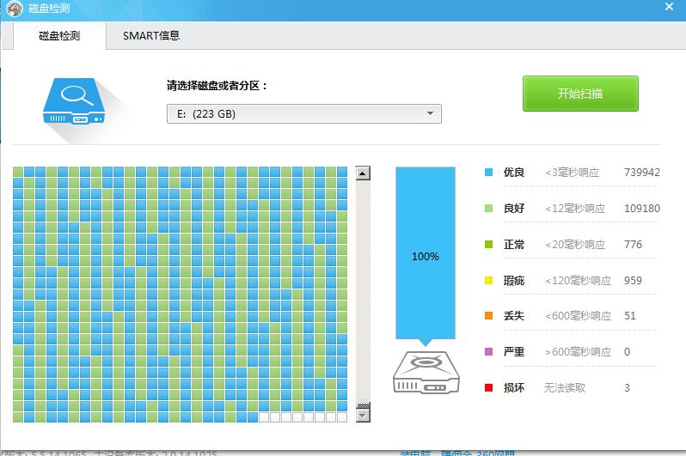The image size is (686, 456).
Task: Click the <12毫秒响应 description text
Action: (x=575, y=209)
